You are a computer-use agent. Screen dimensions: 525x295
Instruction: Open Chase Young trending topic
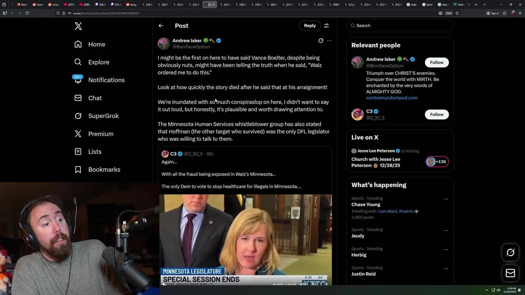coord(366,204)
